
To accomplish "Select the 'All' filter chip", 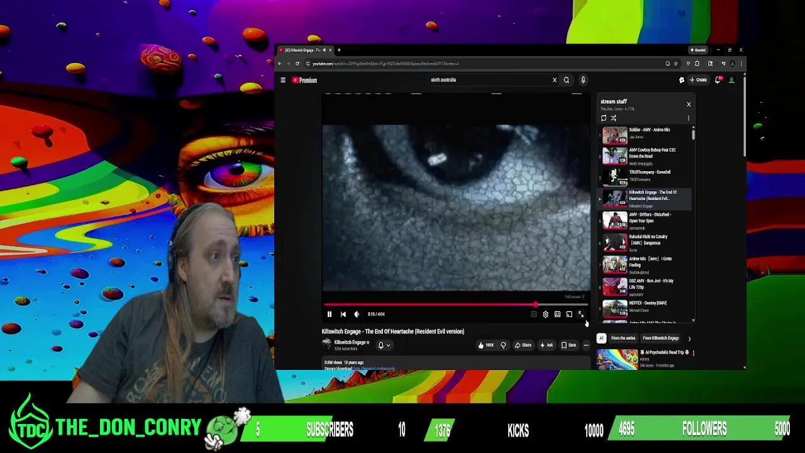I will coord(601,338).
